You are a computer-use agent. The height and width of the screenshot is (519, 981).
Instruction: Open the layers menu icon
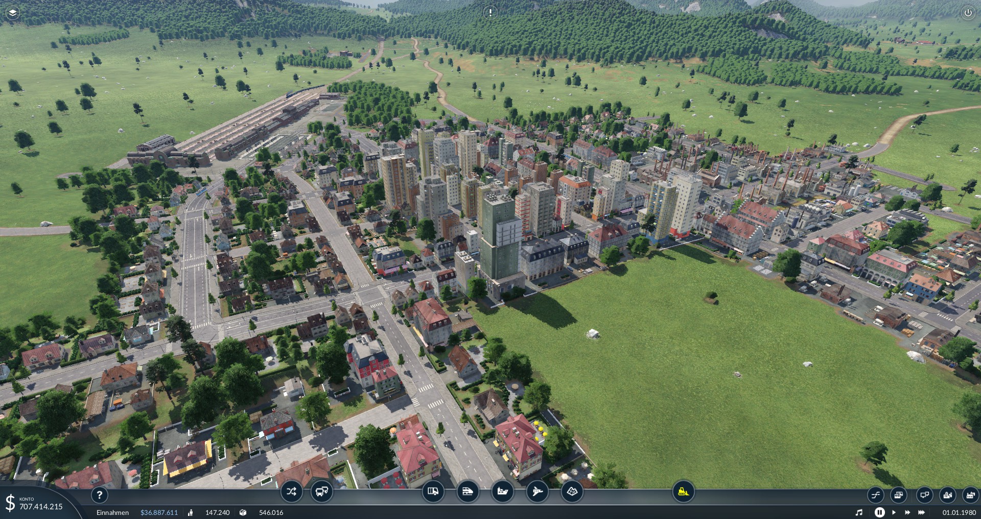tap(13, 13)
